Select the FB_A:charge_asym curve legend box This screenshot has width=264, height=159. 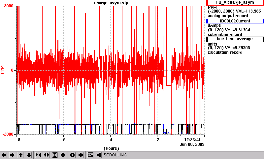tap(235, 3)
